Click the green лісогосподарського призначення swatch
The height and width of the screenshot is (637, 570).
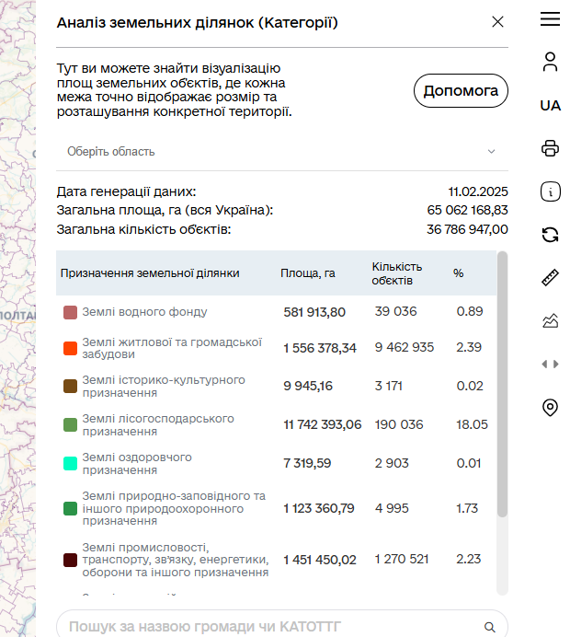[x=70, y=425]
